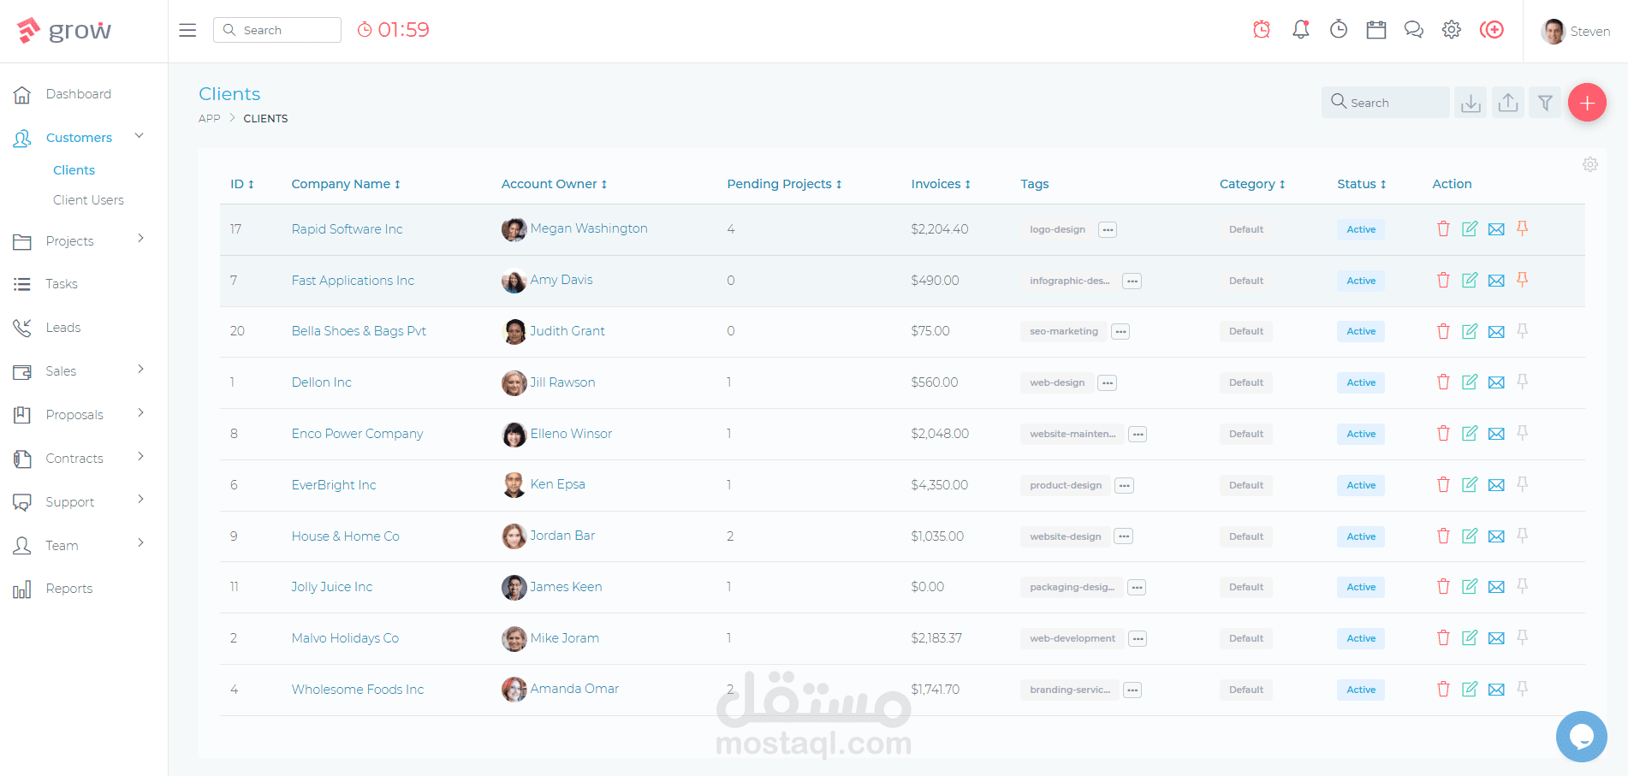Show more tags for EverBright Inc
Screen dimensions: 1628x776
coord(1125,485)
